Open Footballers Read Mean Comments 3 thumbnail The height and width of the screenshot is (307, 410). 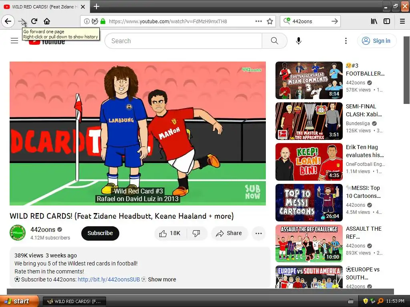[x=309, y=80]
